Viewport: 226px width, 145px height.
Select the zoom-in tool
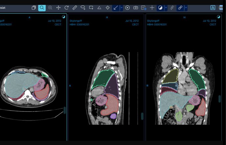[50, 8]
